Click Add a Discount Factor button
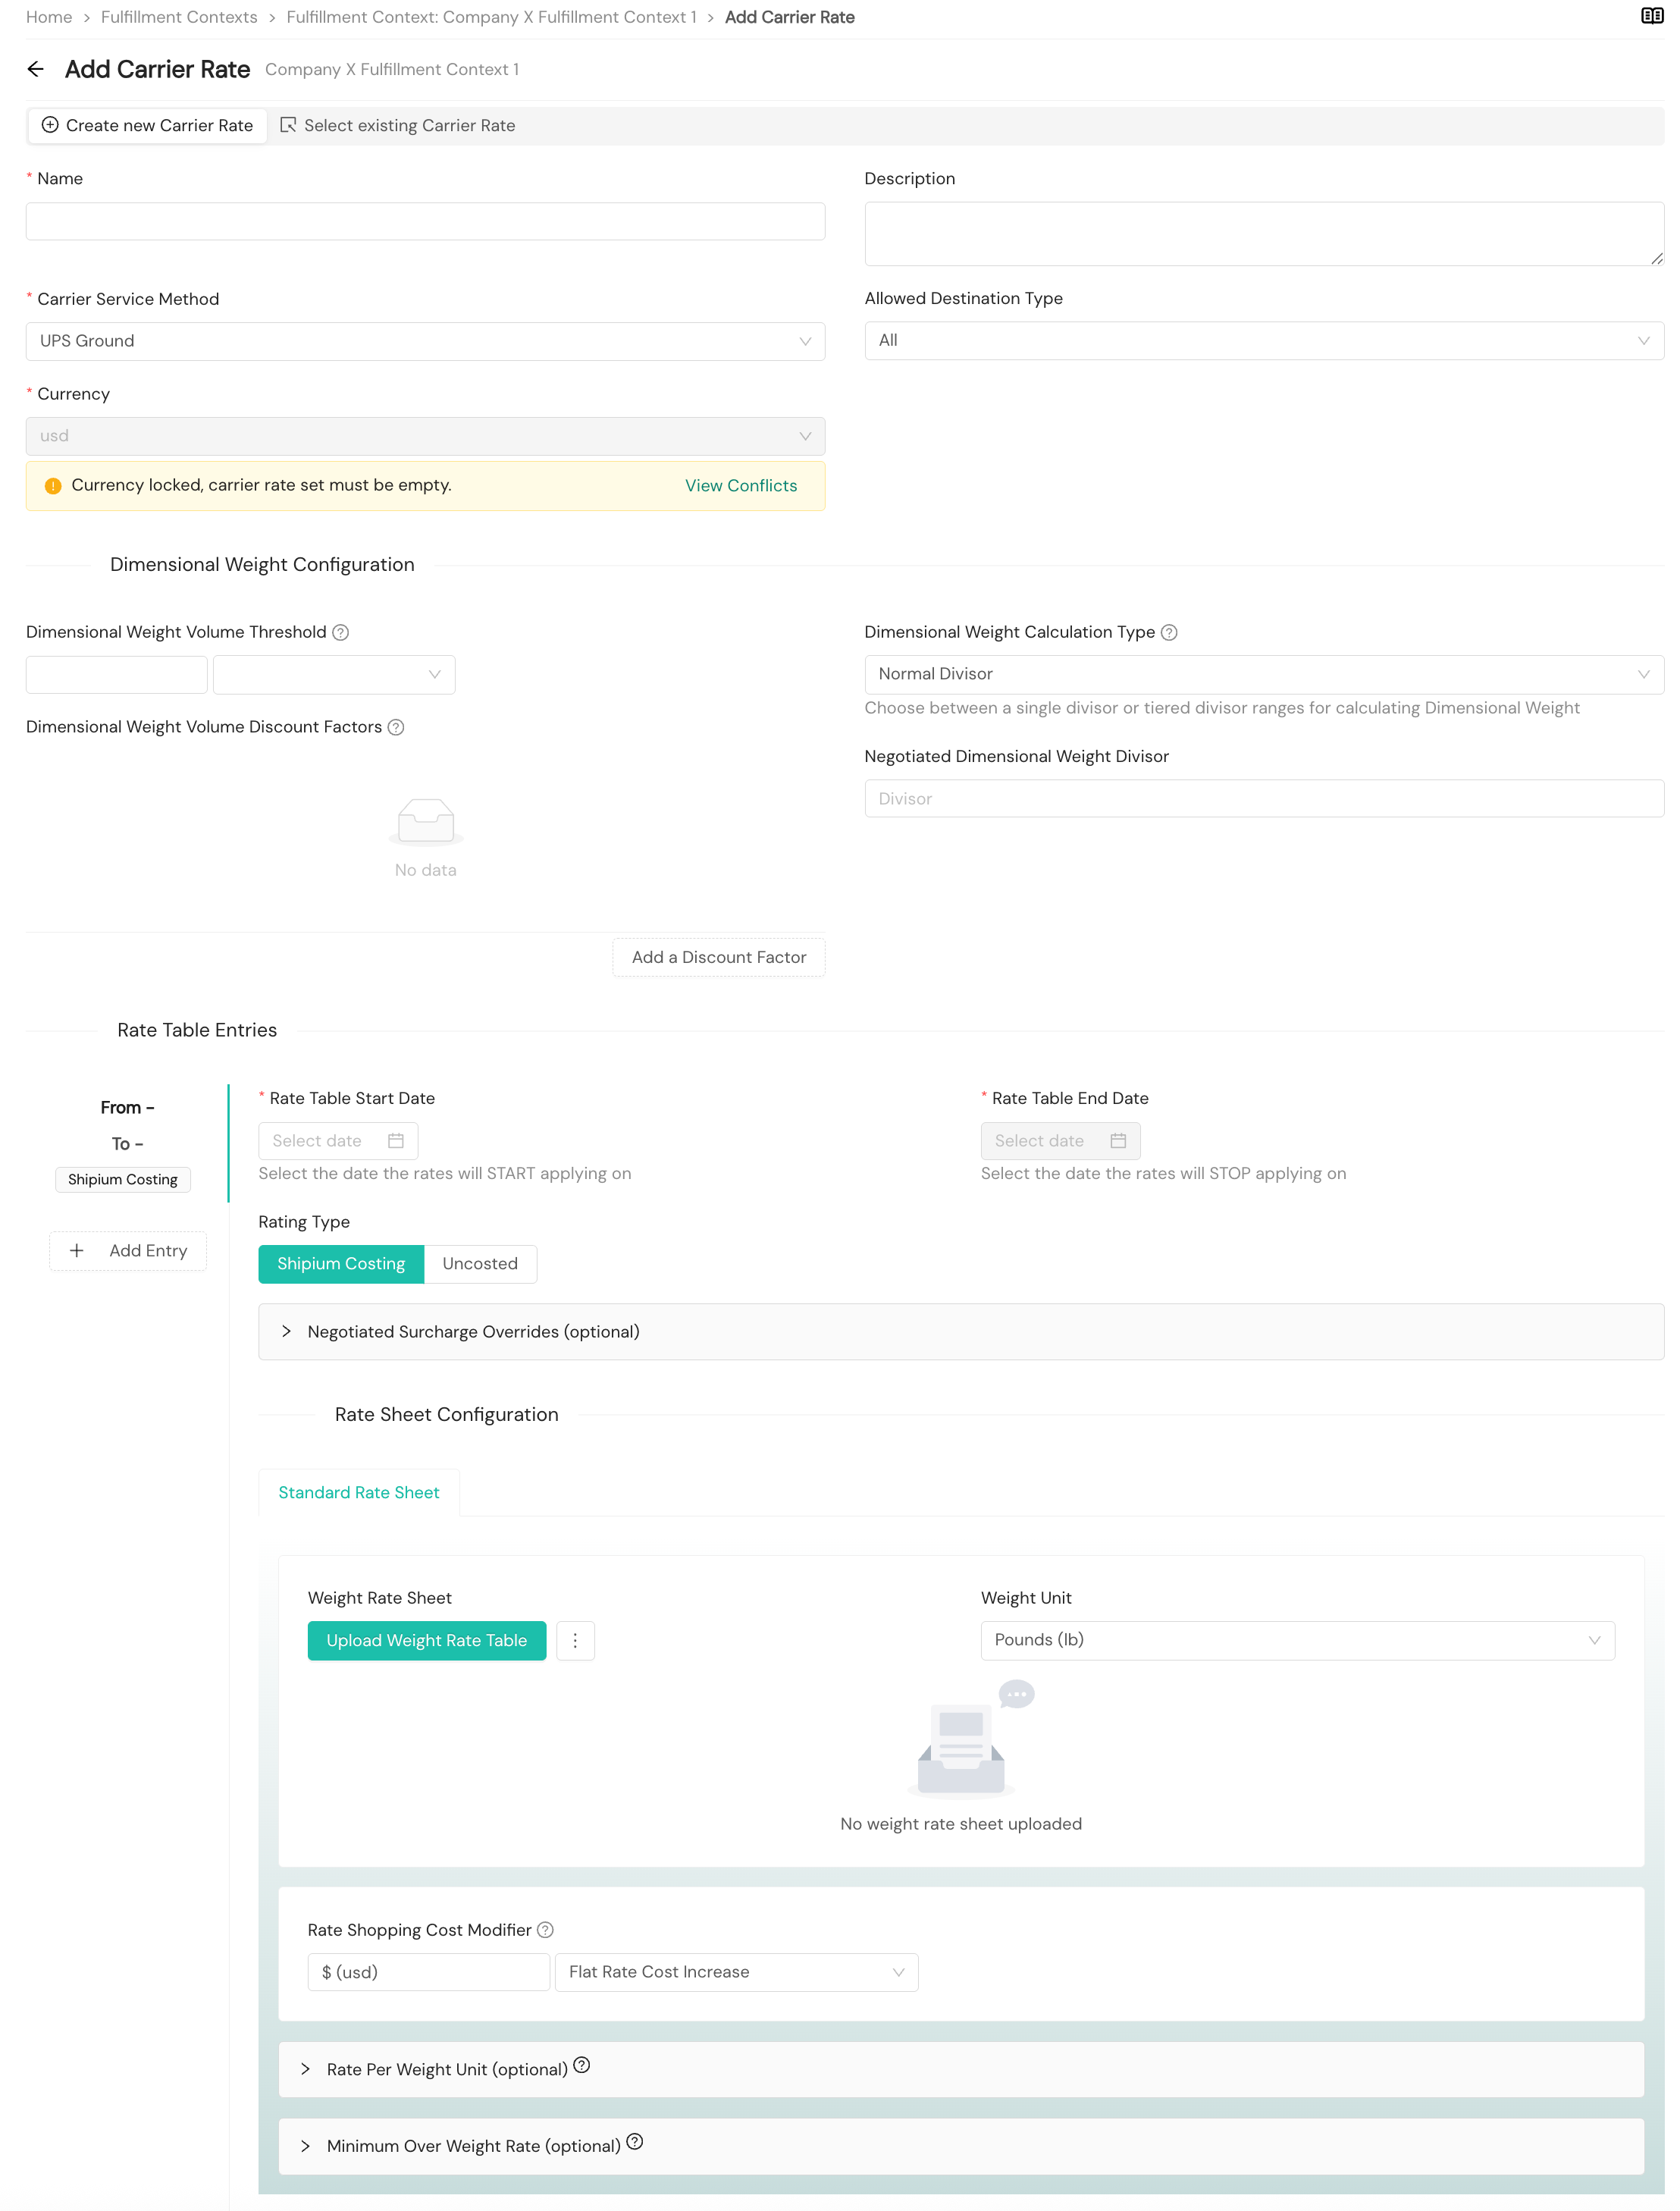The height and width of the screenshot is (2211, 1680). tap(718, 957)
